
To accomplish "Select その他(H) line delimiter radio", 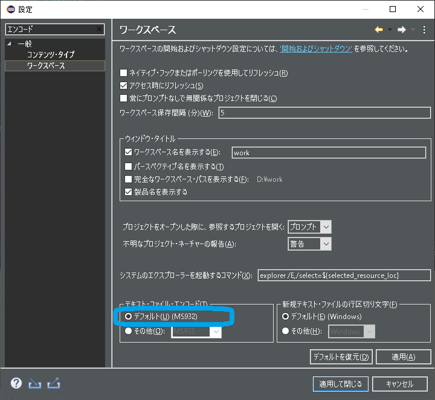I will coord(285,331).
